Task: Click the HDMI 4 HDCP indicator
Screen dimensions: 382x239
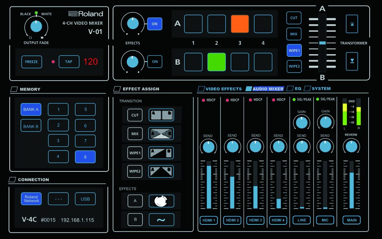Action: pos(273,100)
